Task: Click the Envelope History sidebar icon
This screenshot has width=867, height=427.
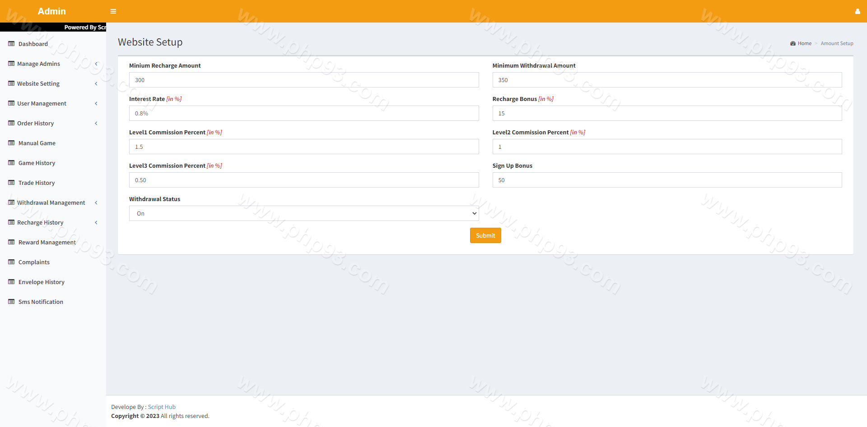Action: coord(11,282)
